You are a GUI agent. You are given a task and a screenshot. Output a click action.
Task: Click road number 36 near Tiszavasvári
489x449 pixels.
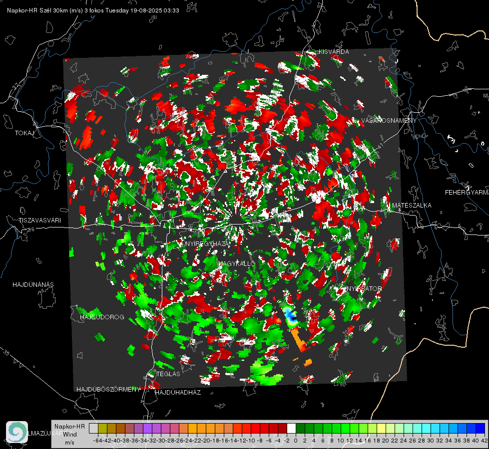[31, 229]
